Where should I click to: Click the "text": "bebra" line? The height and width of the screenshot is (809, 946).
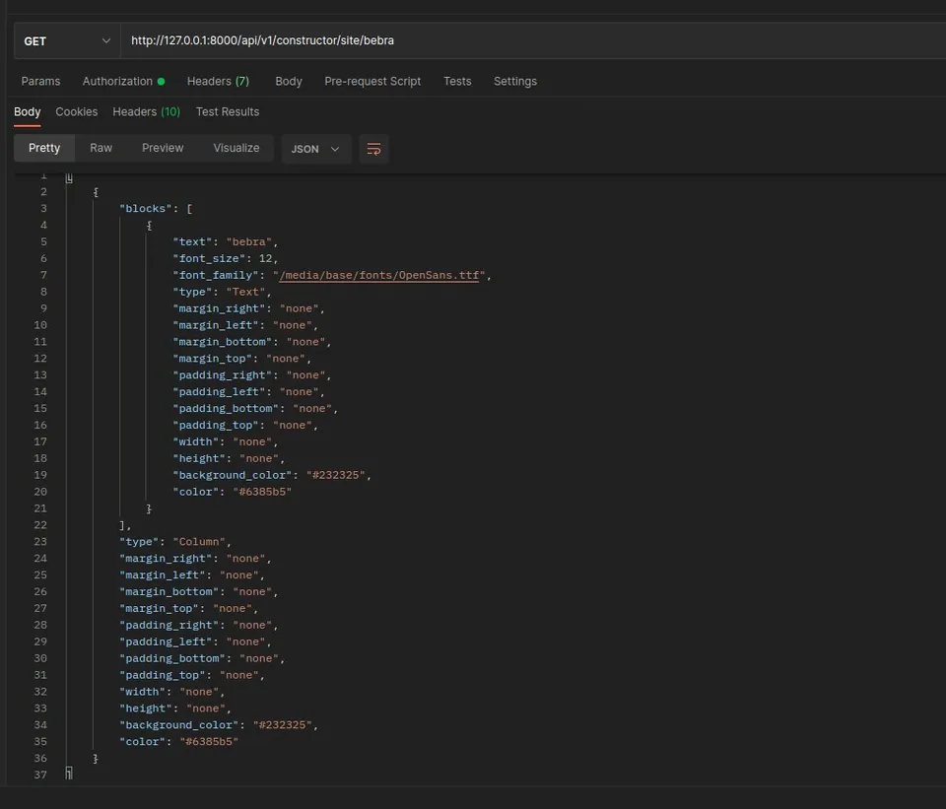point(225,242)
